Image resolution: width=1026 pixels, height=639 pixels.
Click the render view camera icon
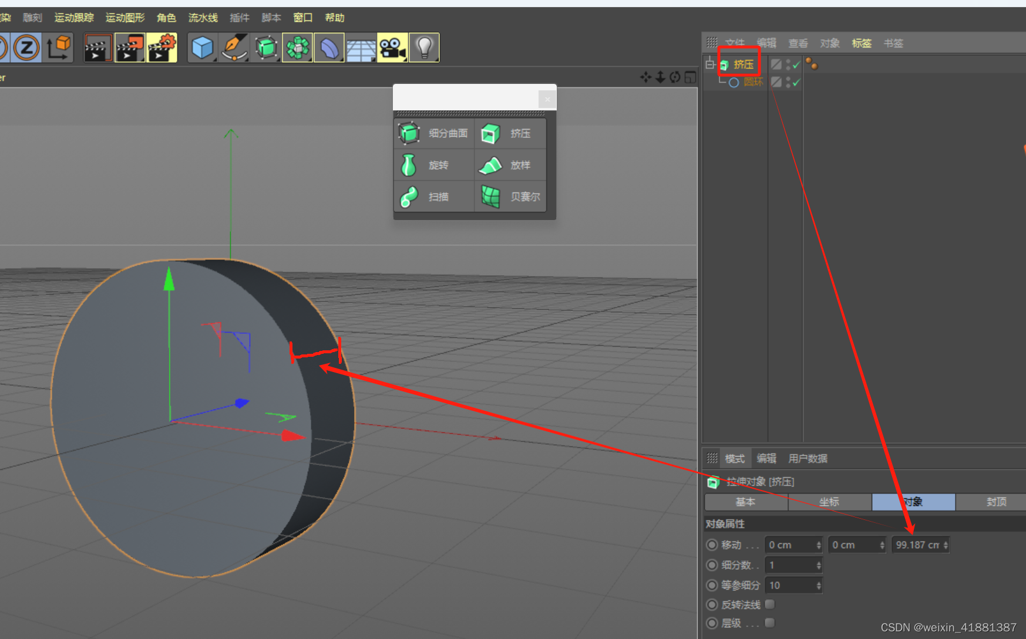(x=392, y=47)
